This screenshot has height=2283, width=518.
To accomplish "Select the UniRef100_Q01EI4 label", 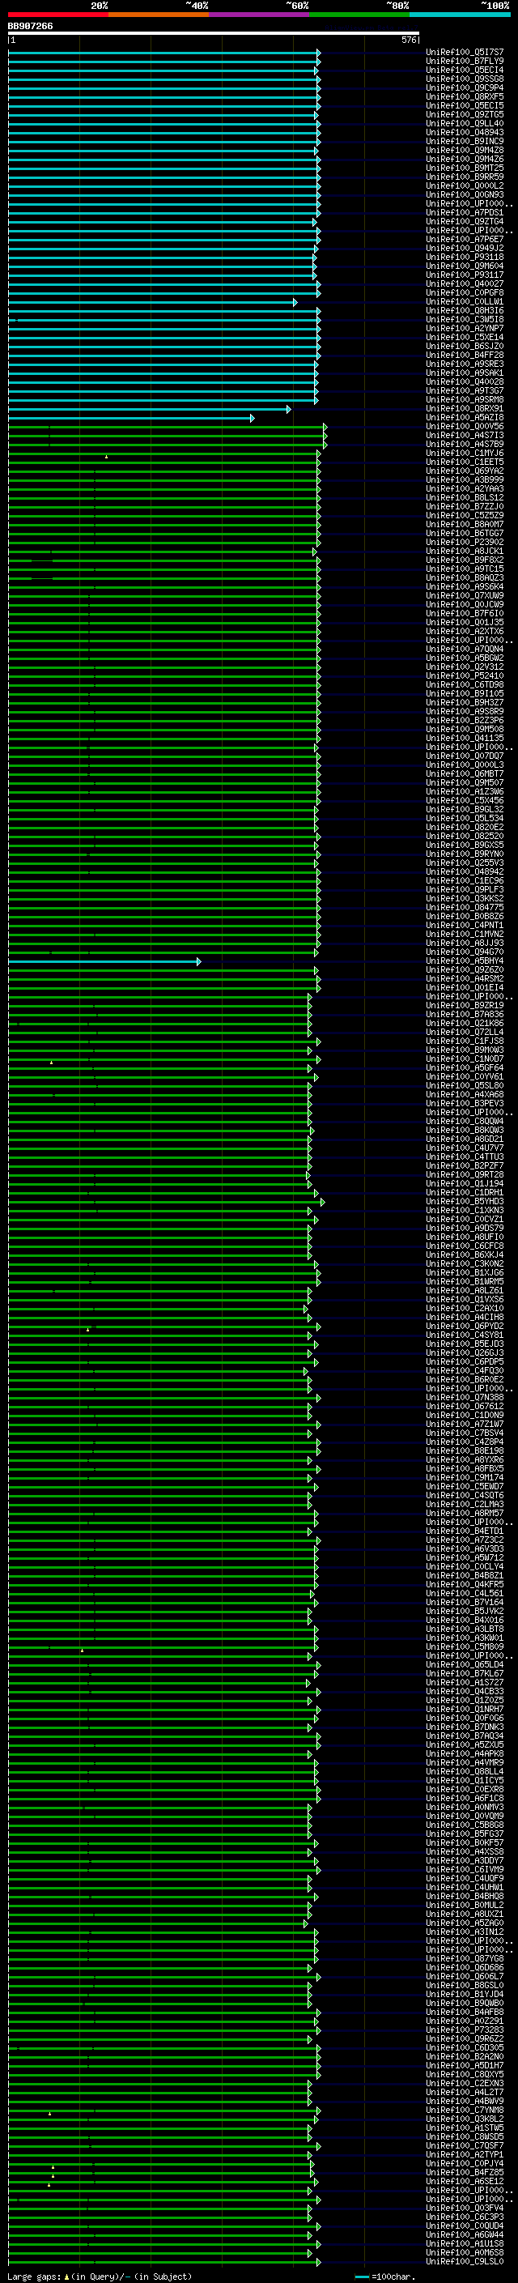I will pyautogui.click(x=465, y=987).
